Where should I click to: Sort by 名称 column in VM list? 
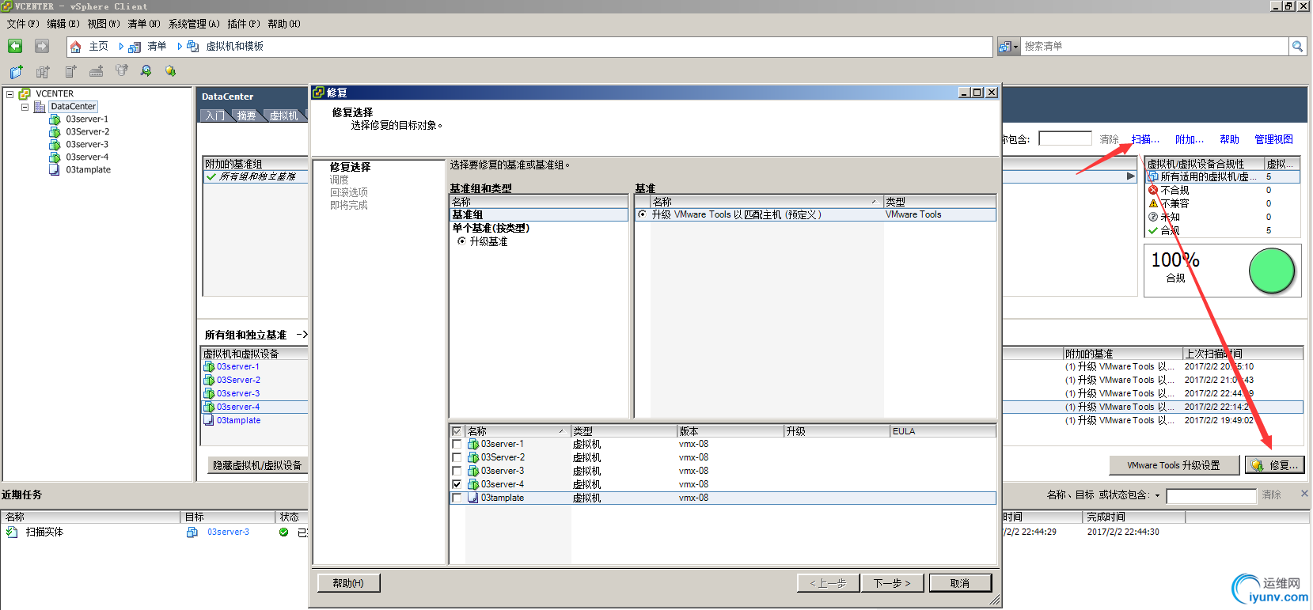[x=518, y=432]
